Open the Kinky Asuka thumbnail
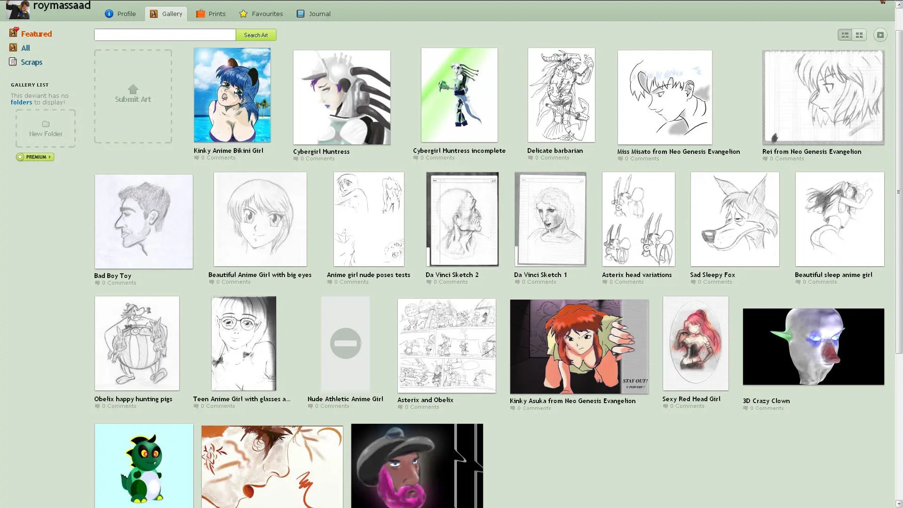 click(579, 347)
